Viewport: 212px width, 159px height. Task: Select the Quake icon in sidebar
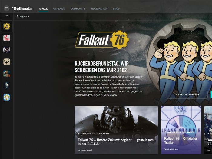(x=7, y=62)
